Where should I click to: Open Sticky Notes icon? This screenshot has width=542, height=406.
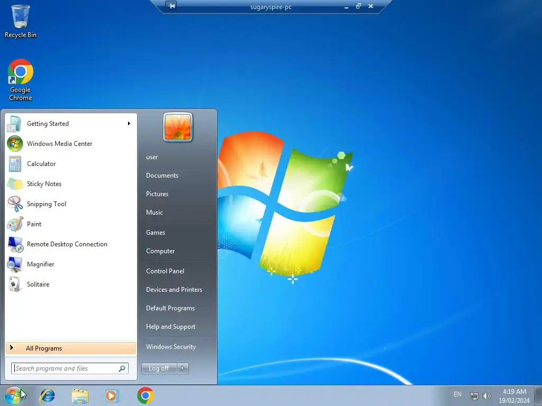pos(15,183)
